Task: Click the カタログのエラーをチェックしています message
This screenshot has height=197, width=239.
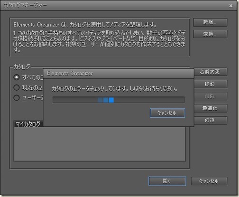Action: 115,89
